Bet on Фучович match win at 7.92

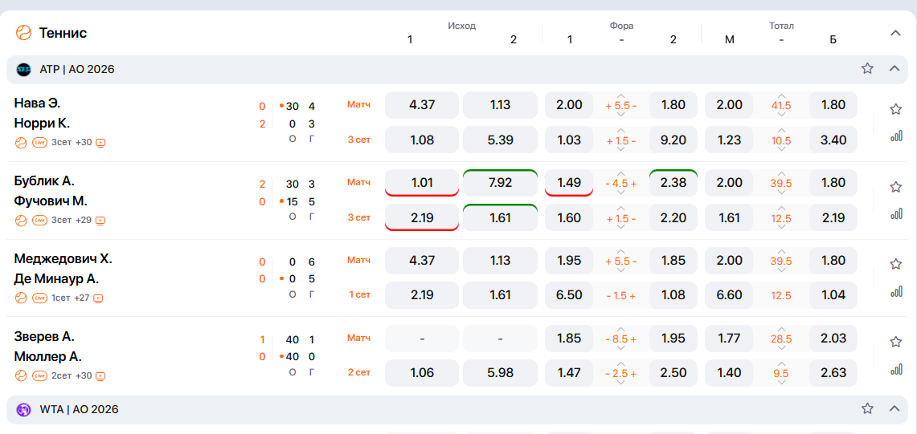pos(500,183)
